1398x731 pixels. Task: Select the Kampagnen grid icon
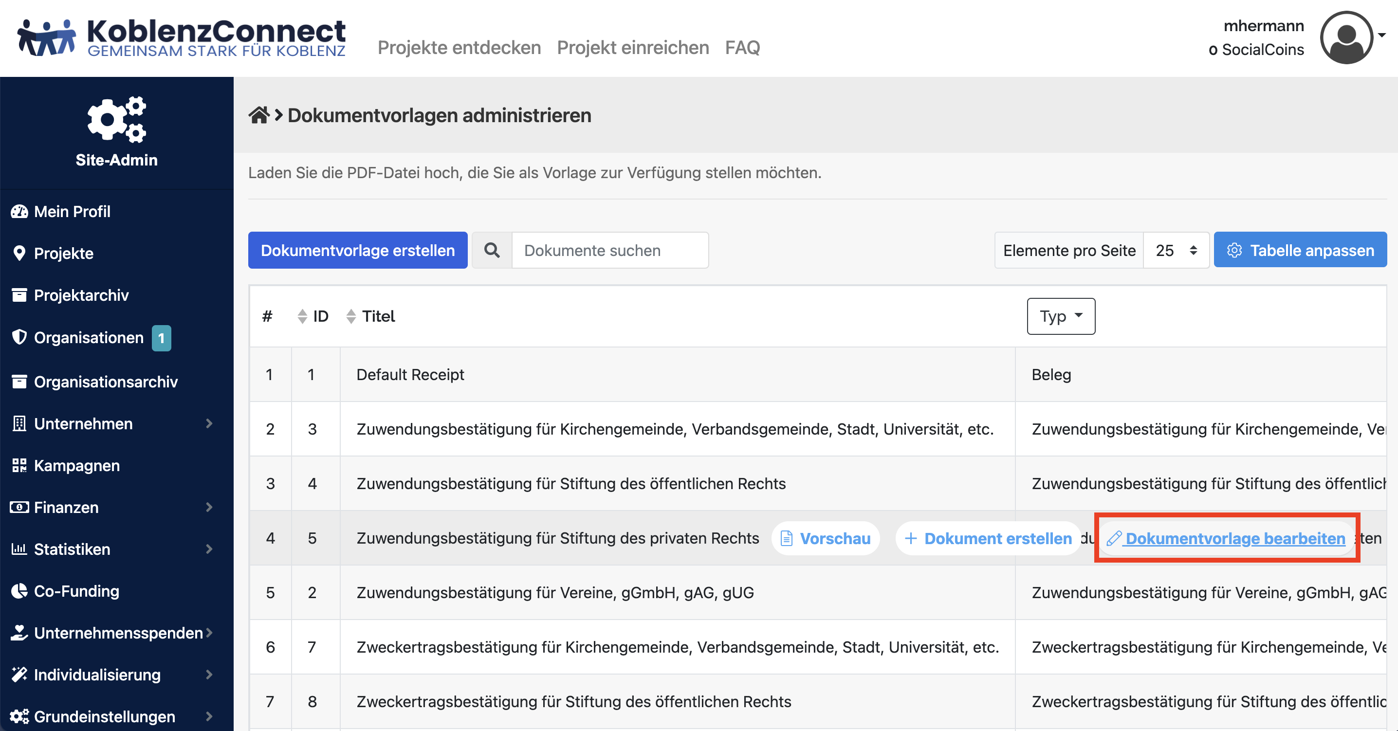pos(18,465)
